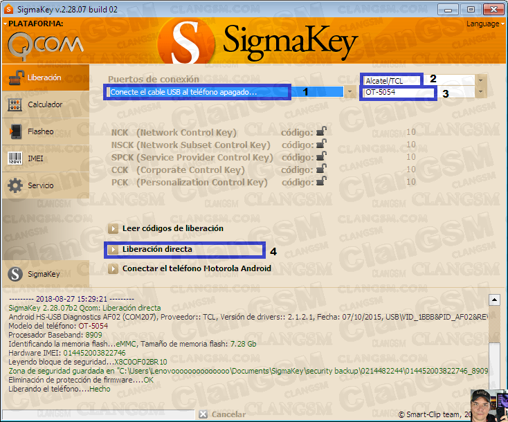
Task: Click the Smart-Clip team copyright link
Action: 434,414
